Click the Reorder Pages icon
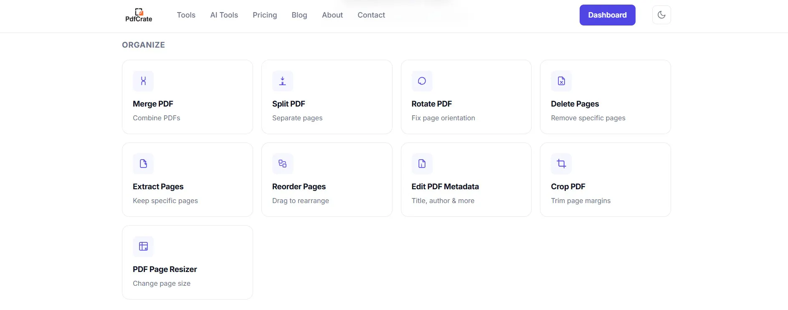The image size is (788, 310). click(283, 164)
